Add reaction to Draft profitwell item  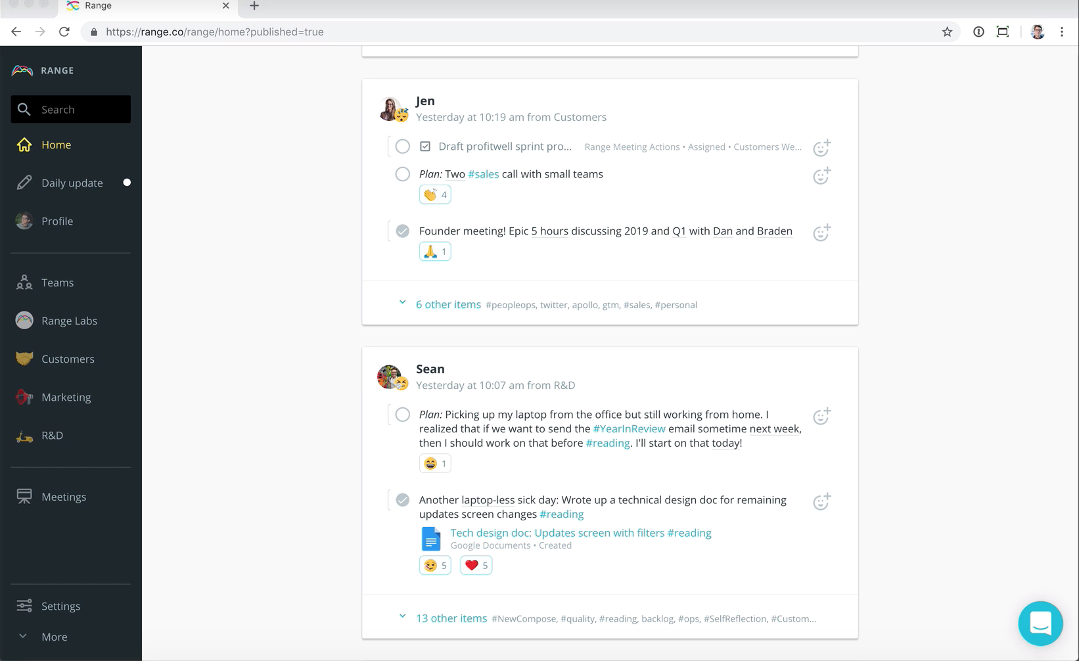[821, 148]
